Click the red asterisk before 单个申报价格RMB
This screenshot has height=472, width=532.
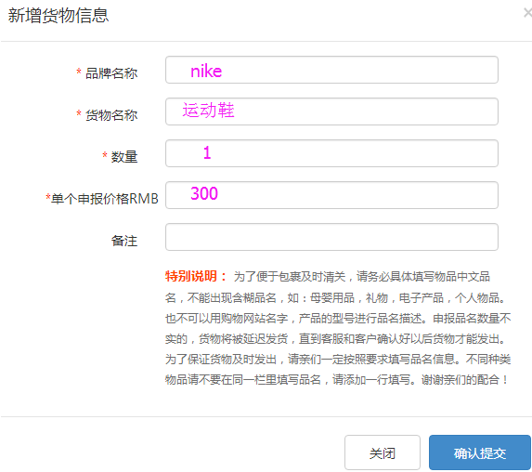point(48,197)
